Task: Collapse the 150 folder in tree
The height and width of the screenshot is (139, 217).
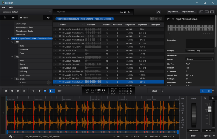Action: pos(13,57)
